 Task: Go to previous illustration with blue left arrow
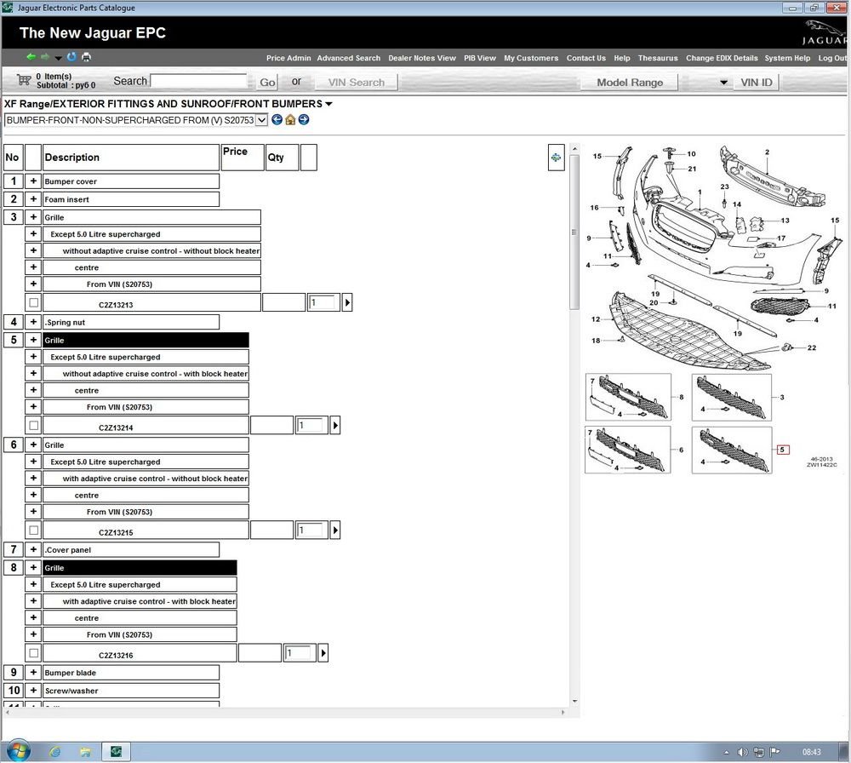(277, 120)
